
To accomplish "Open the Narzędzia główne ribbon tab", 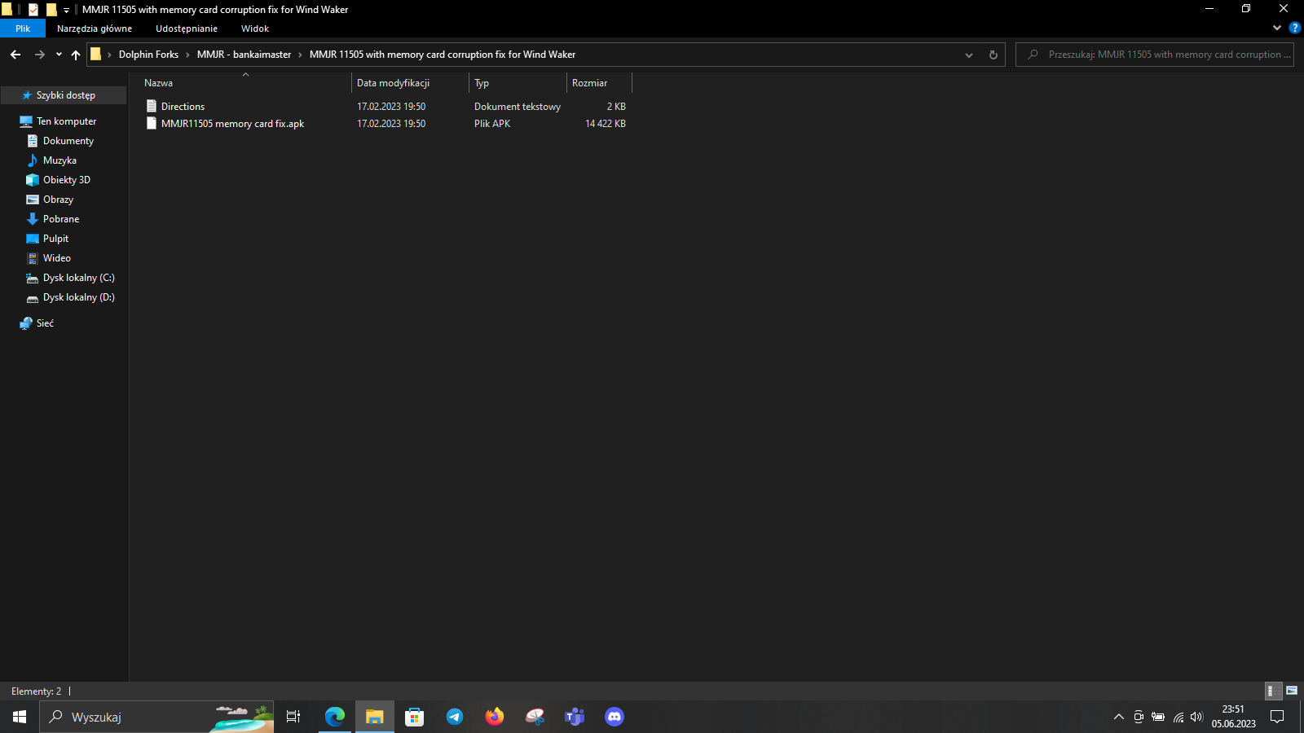I will [x=95, y=29].
